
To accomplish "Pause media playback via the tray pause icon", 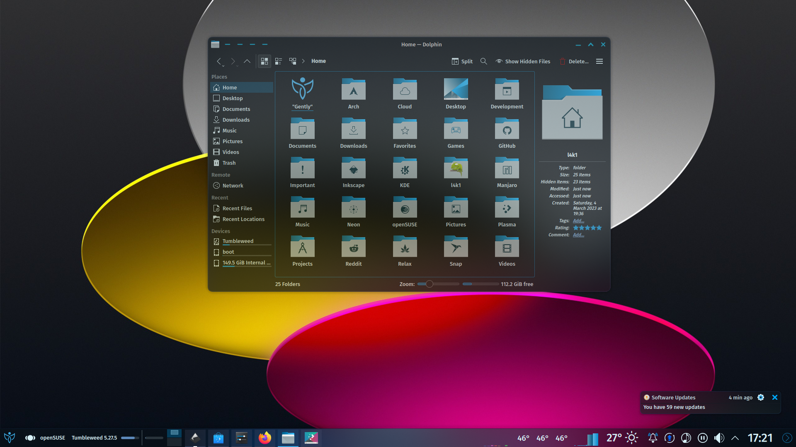I will (702, 437).
